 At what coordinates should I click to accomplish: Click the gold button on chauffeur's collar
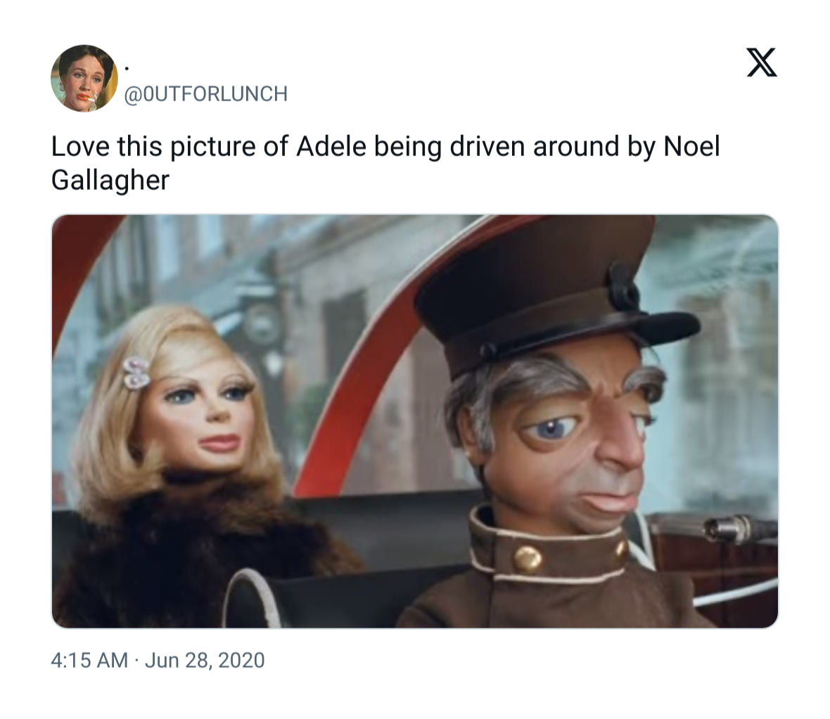pos(528,559)
